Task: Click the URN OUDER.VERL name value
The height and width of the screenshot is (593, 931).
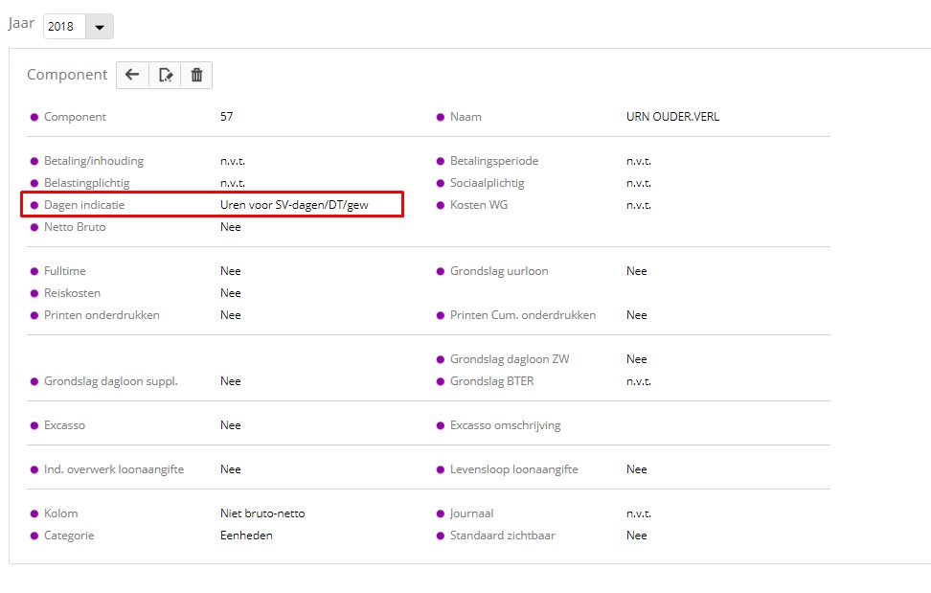Action: coord(672,117)
